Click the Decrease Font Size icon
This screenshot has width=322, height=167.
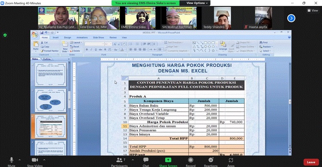tap(119, 44)
